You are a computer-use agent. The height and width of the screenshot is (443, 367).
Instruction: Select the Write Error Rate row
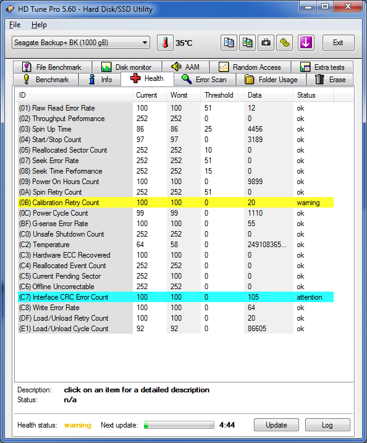tap(175, 308)
